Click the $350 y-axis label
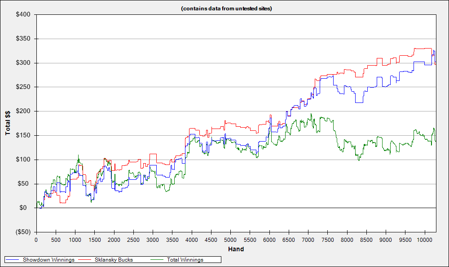Screen dimensions: 449x267 pyautogui.click(x=23, y=39)
